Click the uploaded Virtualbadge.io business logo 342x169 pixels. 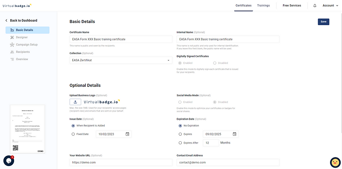102,102
